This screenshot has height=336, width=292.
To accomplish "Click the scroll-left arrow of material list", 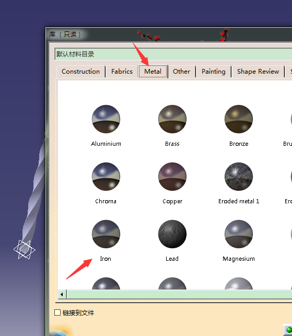I will 62,294.
